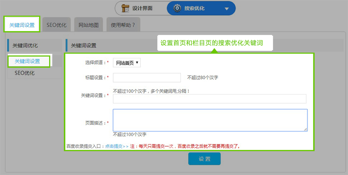
Task: Switch to 设计界面 mode label
Action: coord(142,8)
